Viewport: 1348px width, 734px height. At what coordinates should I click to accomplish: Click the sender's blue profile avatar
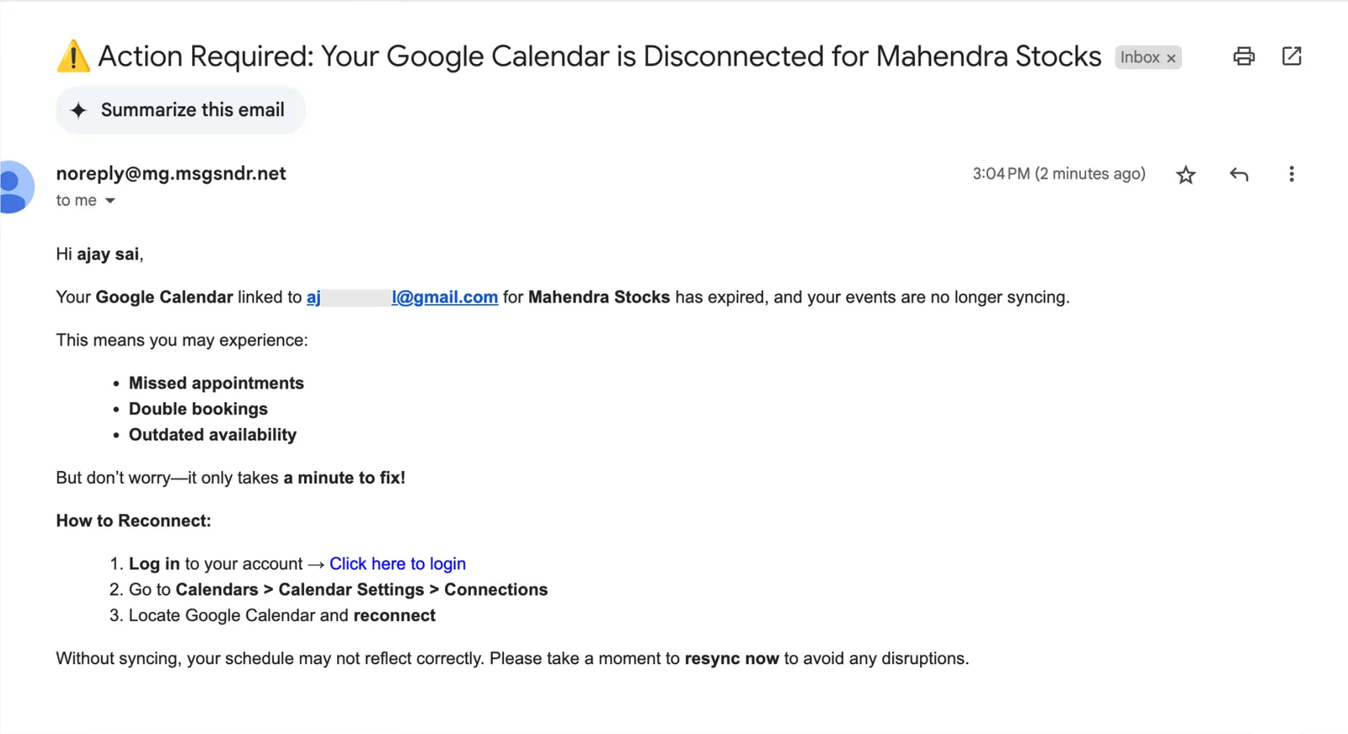tap(15, 187)
